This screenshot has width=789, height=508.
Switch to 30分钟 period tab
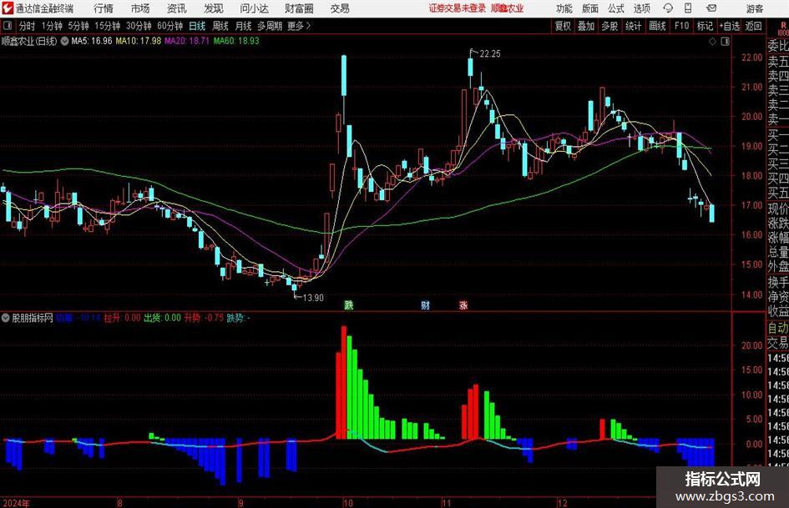pyautogui.click(x=139, y=26)
